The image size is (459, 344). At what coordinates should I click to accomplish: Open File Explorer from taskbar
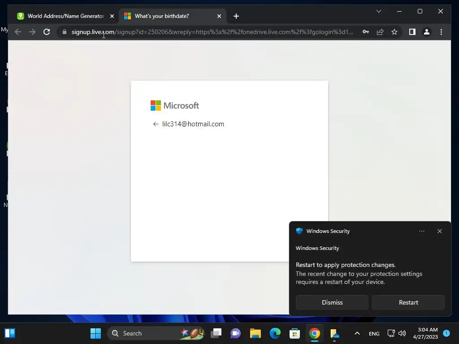coord(255,333)
